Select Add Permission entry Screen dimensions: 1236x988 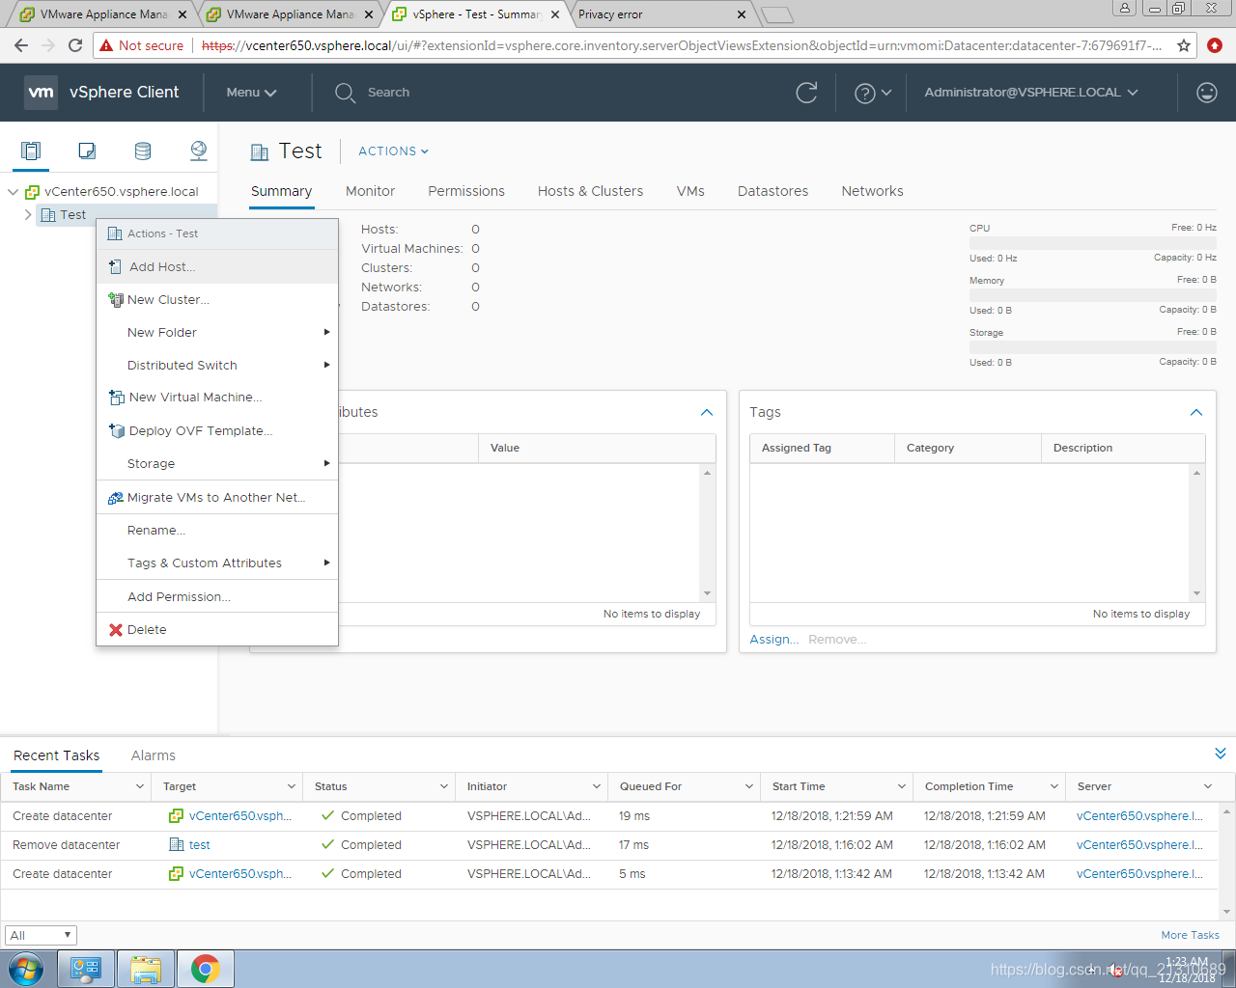pyautogui.click(x=217, y=597)
